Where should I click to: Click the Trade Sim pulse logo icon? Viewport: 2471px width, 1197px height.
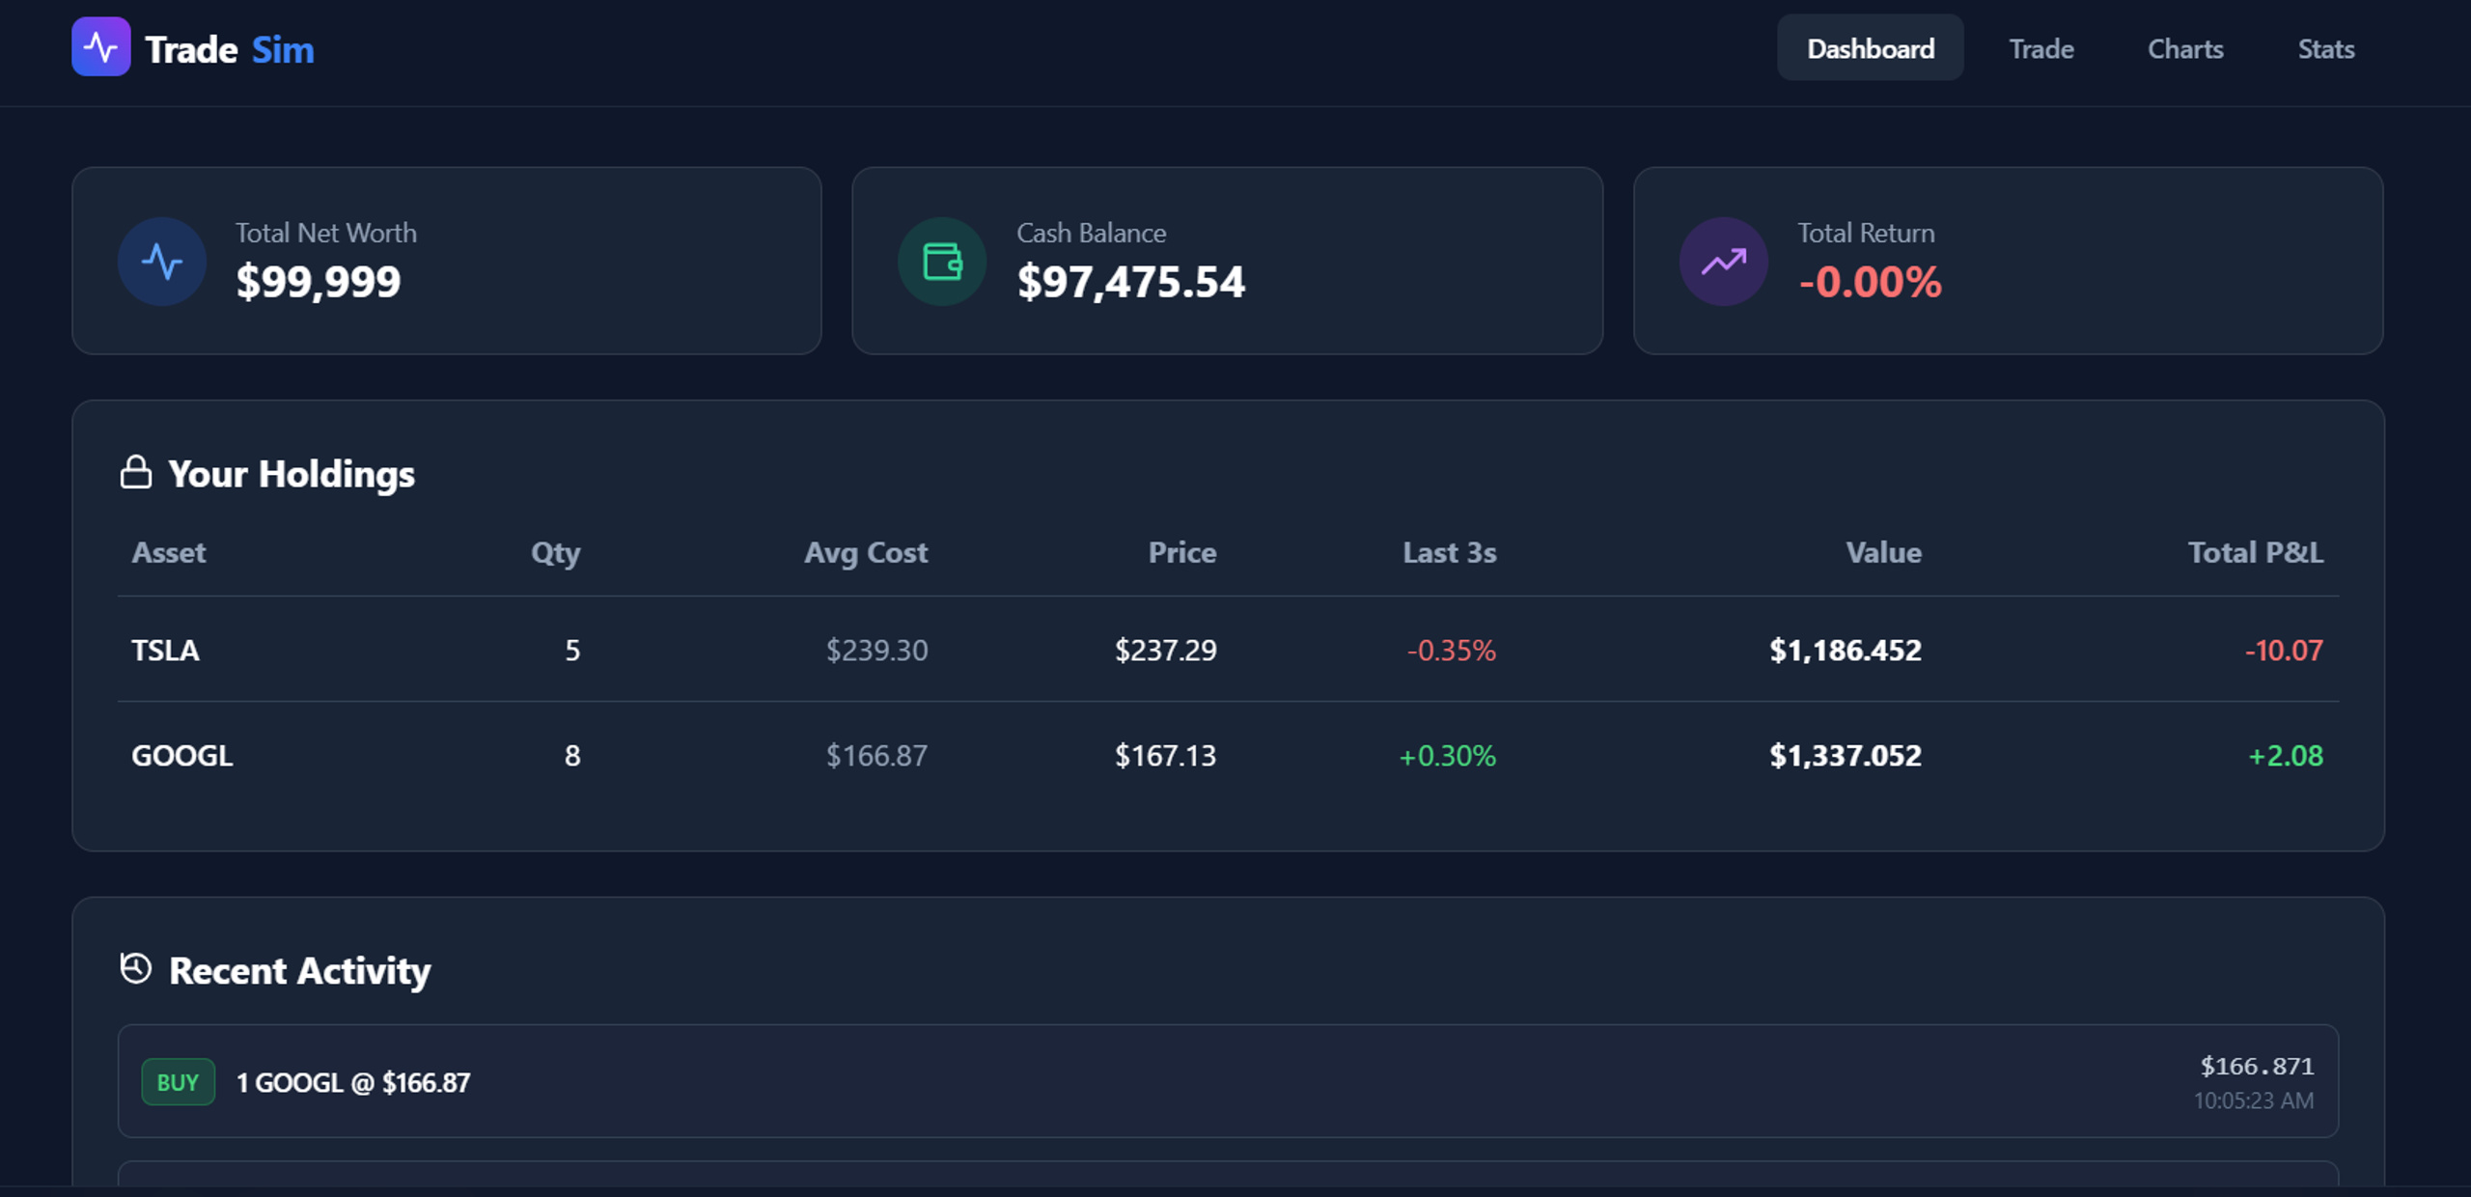(101, 46)
